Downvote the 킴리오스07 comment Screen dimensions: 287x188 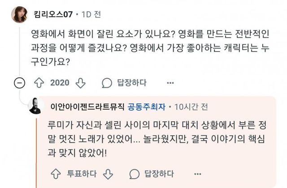tap(80, 83)
